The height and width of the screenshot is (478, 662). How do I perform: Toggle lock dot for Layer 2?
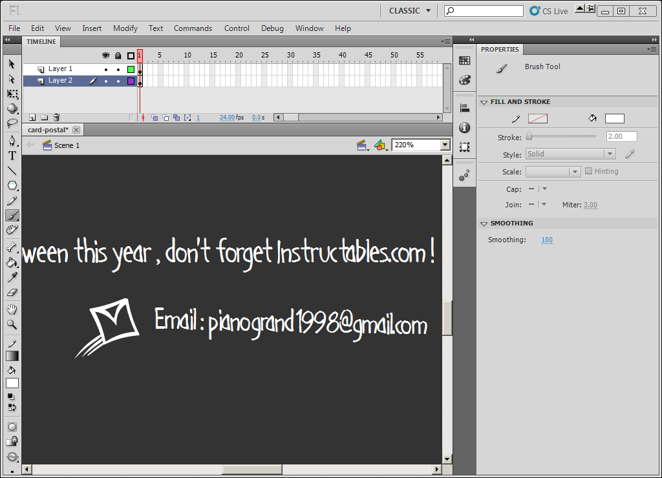tap(118, 81)
